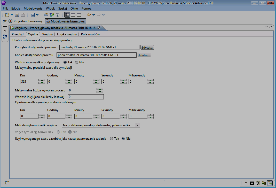
Task: Open the Pomoc menu
Action: point(86,9)
